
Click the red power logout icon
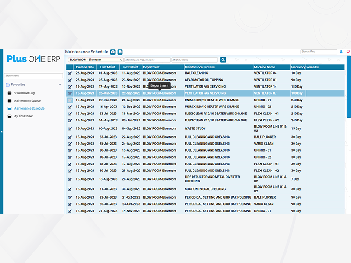348,52
